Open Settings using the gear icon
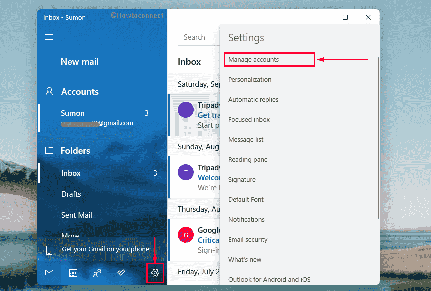Viewport: 431px width, 291px height. click(x=155, y=273)
